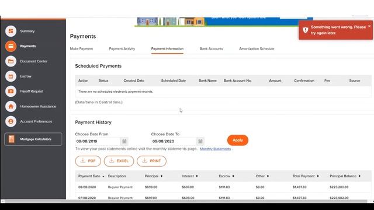
Task: Open Escrow label in sidebar
Action: pyautogui.click(x=26, y=76)
